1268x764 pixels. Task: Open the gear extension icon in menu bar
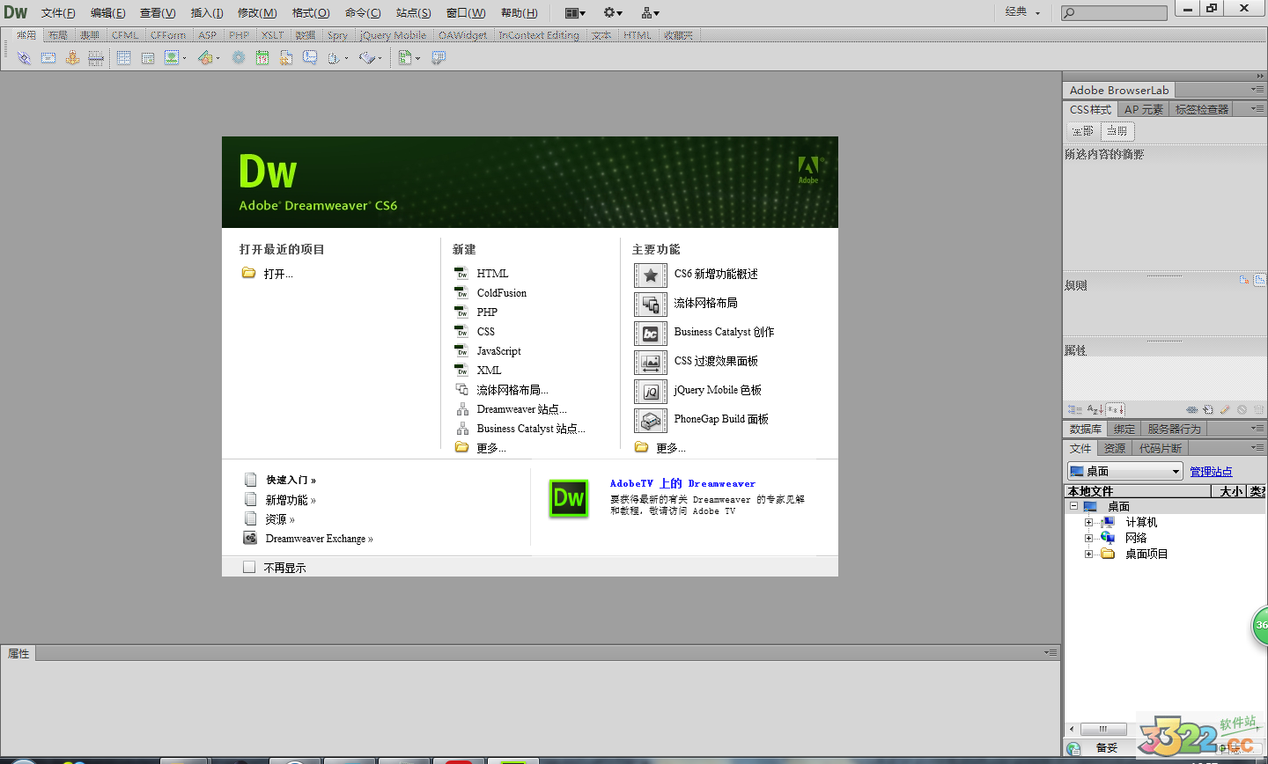612,12
